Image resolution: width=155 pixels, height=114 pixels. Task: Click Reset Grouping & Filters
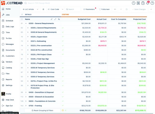(42, 111)
